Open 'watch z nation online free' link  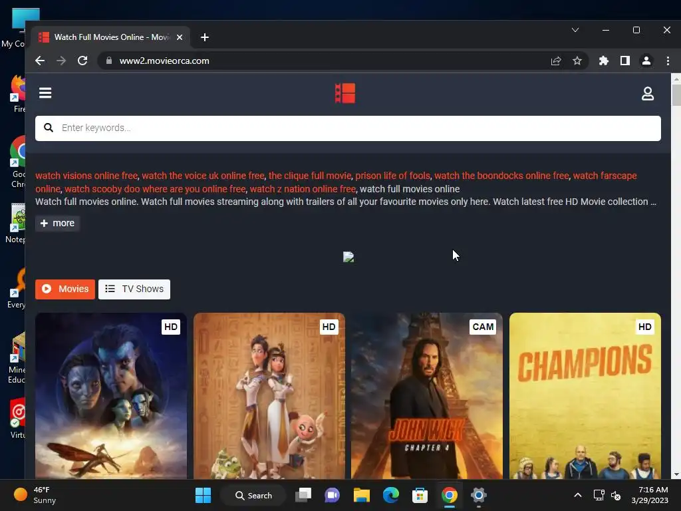303,189
